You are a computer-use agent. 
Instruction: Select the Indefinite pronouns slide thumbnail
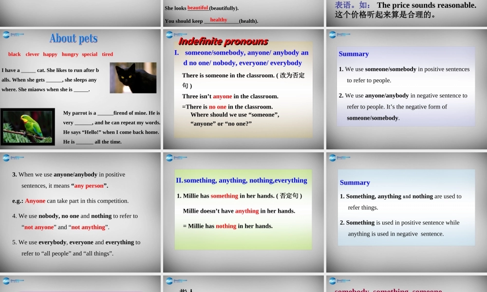point(243,89)
